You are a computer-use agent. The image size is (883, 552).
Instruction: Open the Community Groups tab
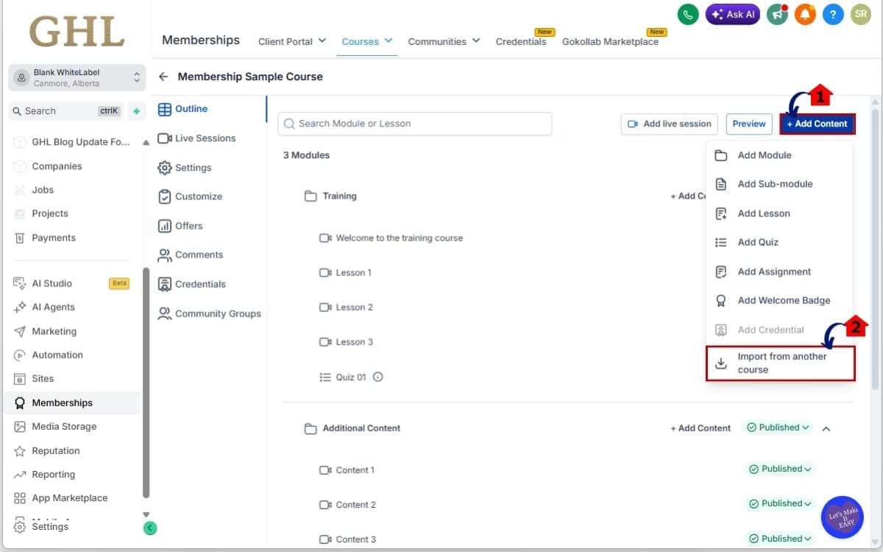[210, 314]
